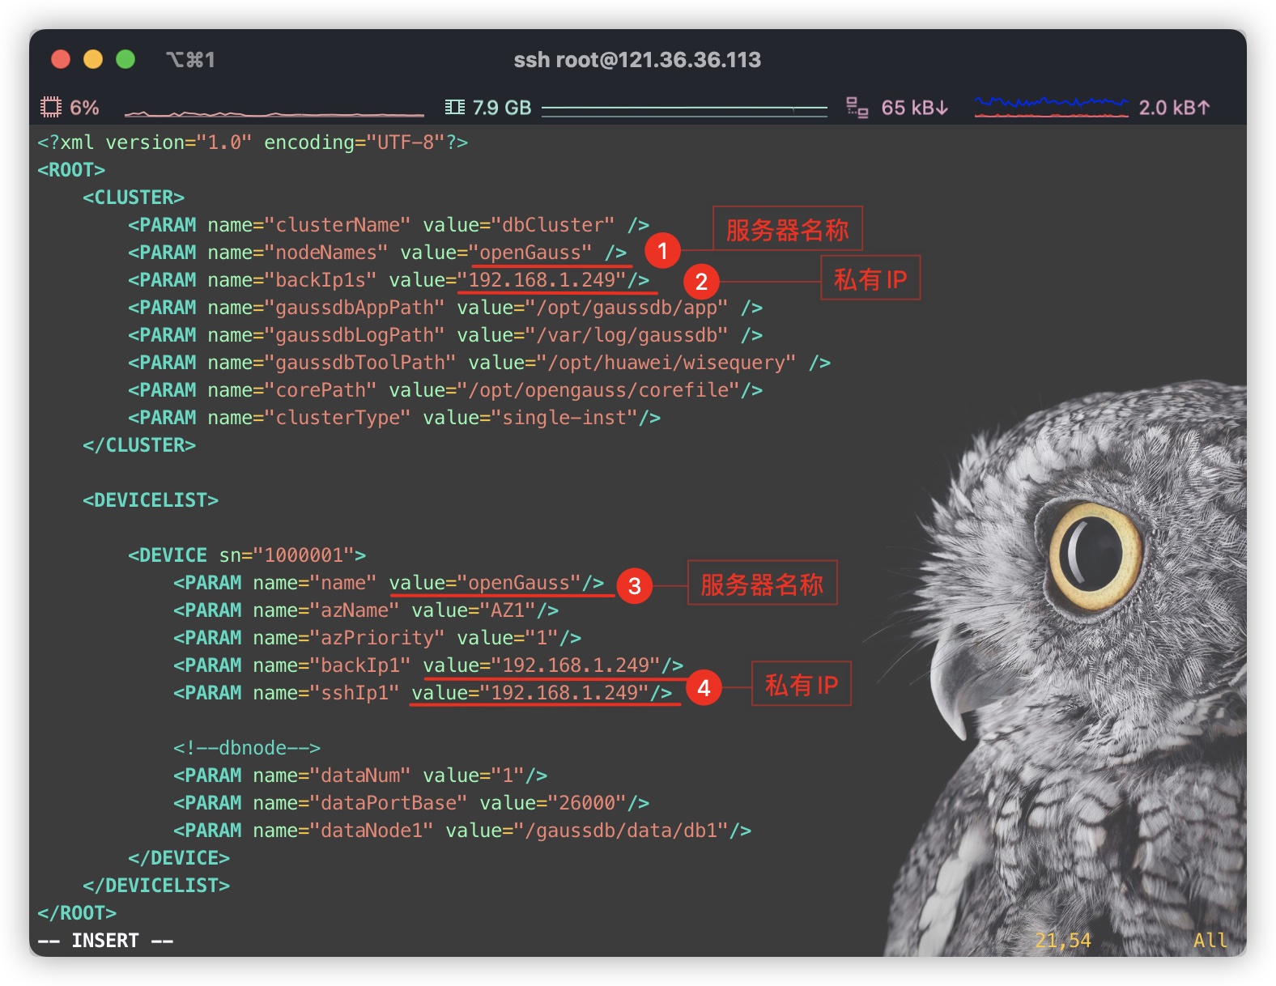Click the dataNum value line
1276x986 pixels.
tap(360, 776)
